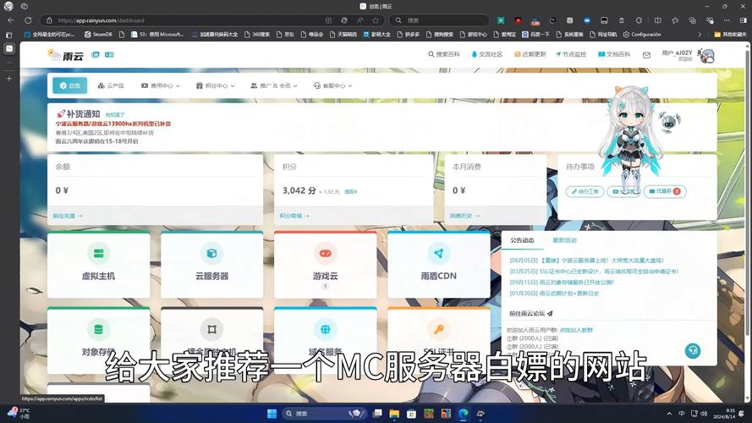Click the user avatar picture
Screen dimensions: 752x423
click(x=706, y=55)
